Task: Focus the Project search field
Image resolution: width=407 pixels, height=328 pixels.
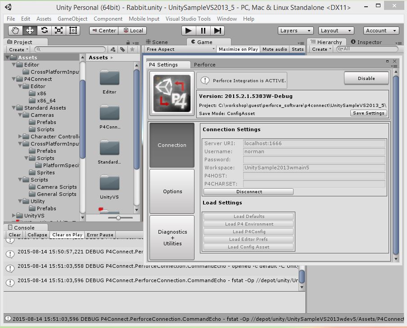Action: (71, 49)
